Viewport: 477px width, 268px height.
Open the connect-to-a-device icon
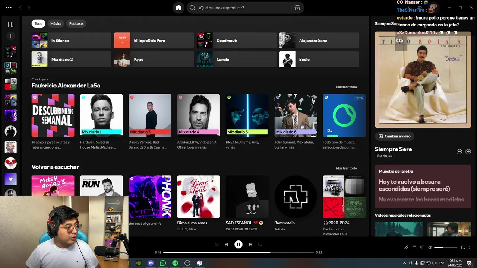(x=422, y=248)
